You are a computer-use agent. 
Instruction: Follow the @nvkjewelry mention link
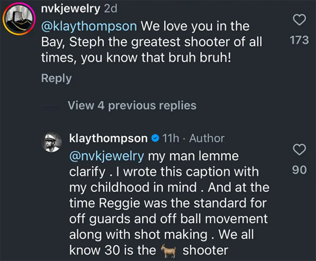pyautogui.click(x=107, y=156)
